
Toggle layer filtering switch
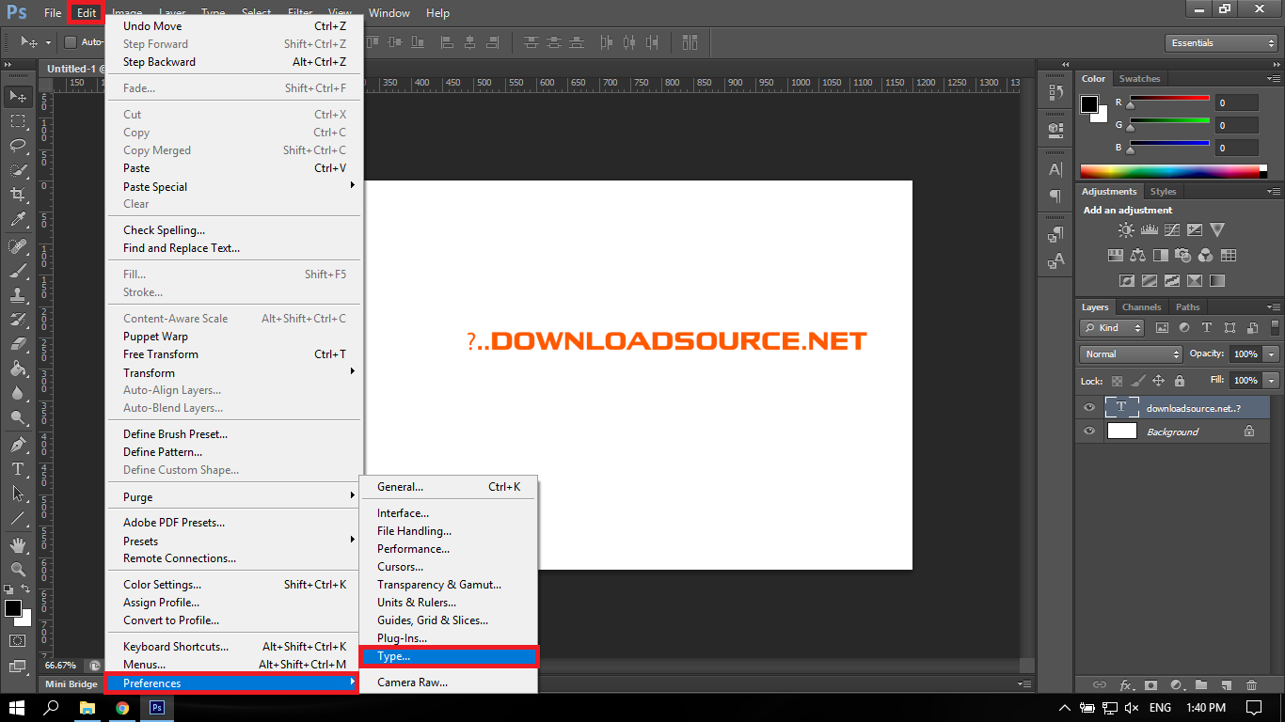tap(1276, 327)
